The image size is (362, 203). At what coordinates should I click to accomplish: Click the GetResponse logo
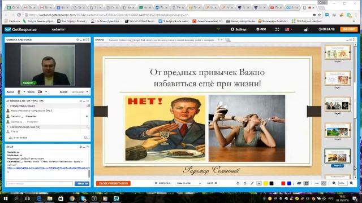(x=21, y=29)
